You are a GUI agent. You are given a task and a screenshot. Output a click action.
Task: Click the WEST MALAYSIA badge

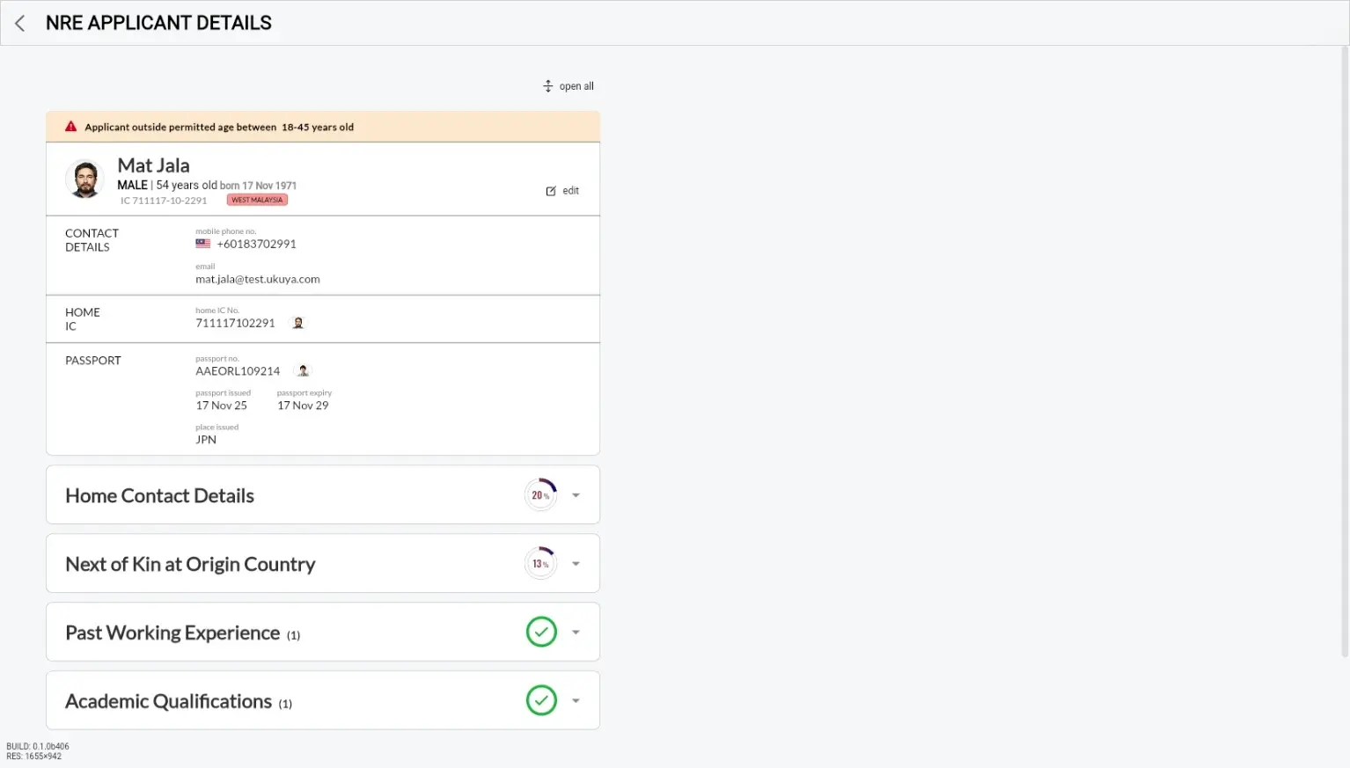(257, 200)
